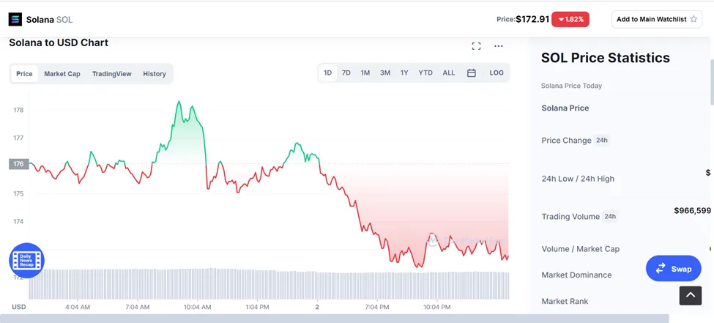Select the 1Y time range
The height and width of the screenshot is (323, 714).
point(404,73)
